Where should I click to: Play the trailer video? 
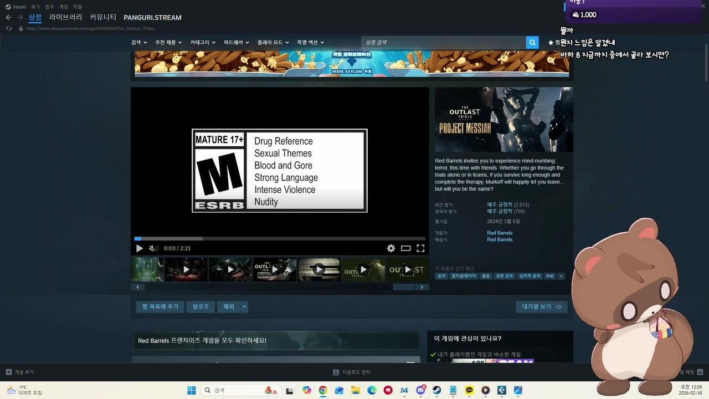[x=140, y=248]
